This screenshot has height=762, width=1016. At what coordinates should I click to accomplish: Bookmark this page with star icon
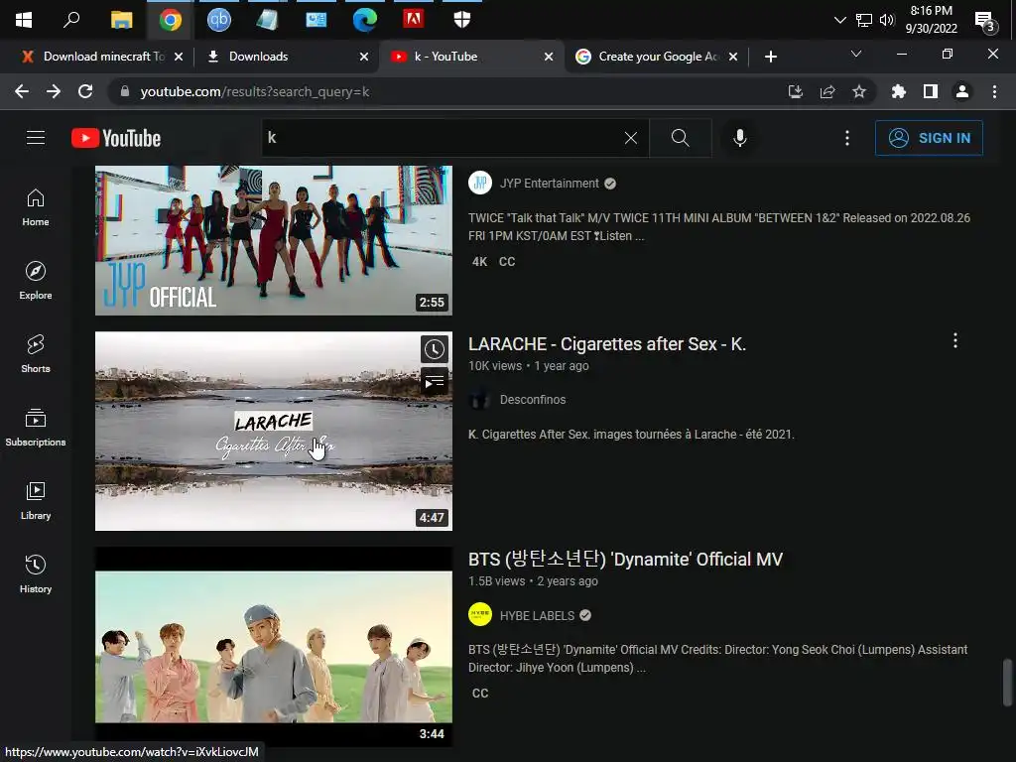point(859,92)
